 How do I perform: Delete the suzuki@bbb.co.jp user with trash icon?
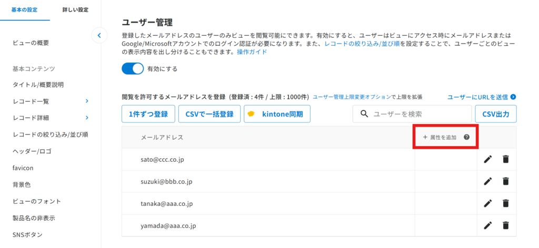tap(505, 181)
